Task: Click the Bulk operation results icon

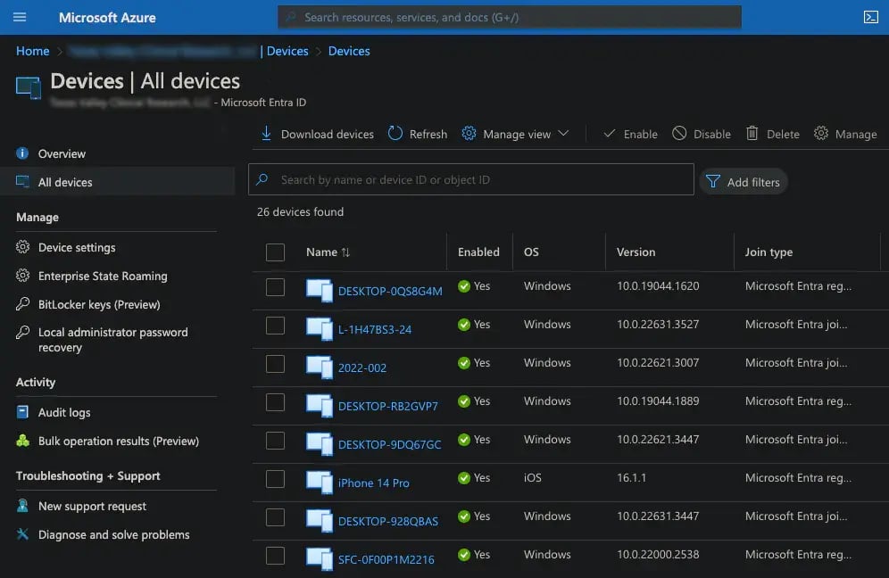Action: coord(22,441)
